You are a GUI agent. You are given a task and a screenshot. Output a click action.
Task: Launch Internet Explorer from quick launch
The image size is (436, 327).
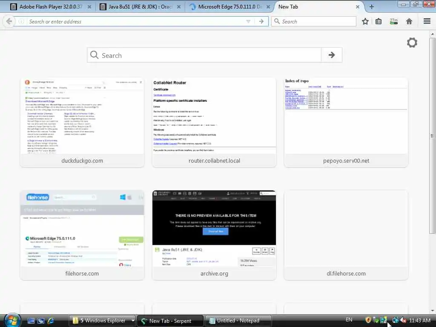[x=51, y=321]
